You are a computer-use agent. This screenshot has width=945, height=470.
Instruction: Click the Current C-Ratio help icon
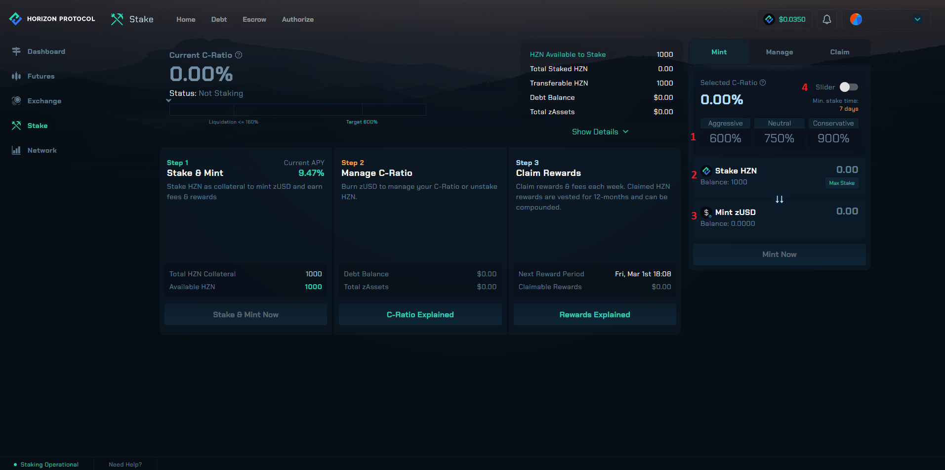point(239,55)
